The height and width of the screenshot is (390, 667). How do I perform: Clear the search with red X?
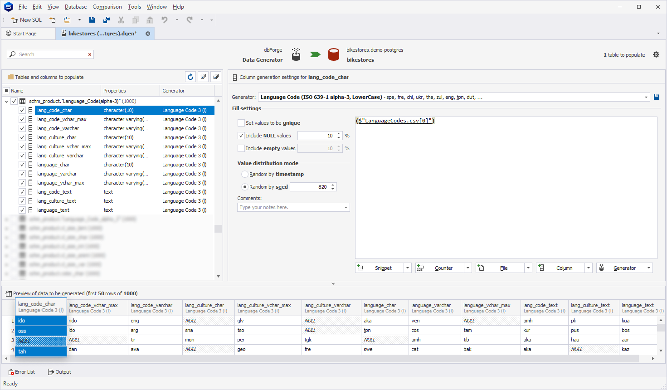(x=90, y=54)
